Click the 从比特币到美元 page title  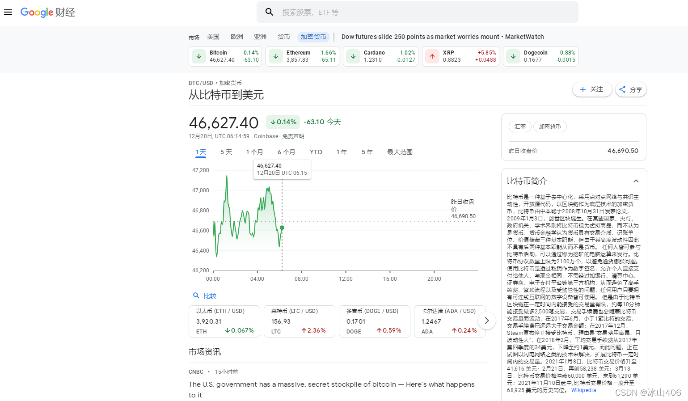click(226, 95)
